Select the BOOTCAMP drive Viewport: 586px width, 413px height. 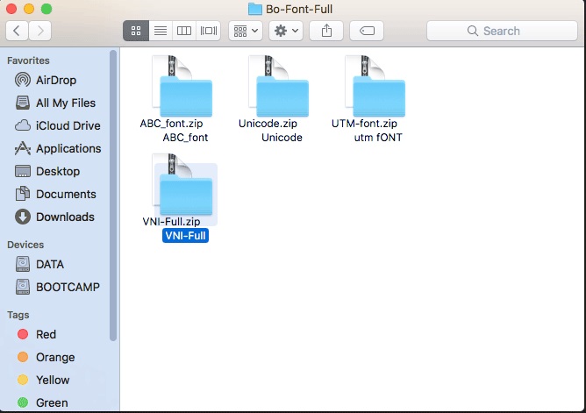(67, 287)
